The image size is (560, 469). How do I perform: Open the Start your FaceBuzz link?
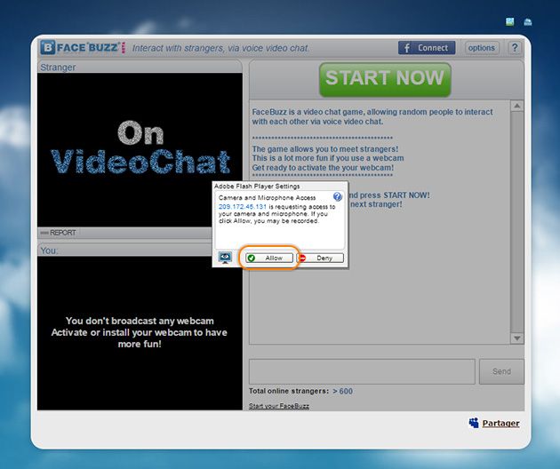[x=279, y=406]
